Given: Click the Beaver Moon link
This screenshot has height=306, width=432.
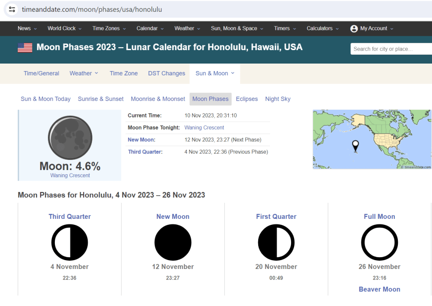Looking at the screenshot, I should pos(379,289).
